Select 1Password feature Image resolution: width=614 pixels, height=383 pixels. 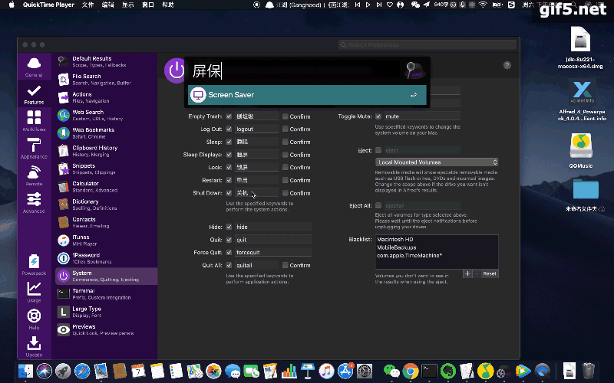pos(106,258)
